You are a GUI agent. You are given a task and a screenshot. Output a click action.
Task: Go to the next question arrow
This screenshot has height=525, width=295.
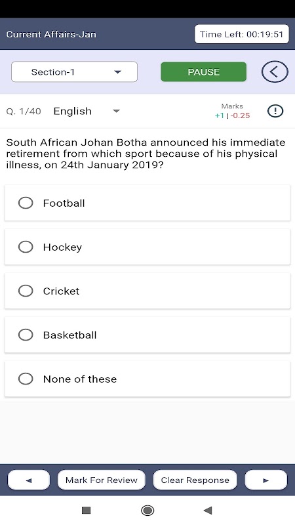click(x=266, y=480)
